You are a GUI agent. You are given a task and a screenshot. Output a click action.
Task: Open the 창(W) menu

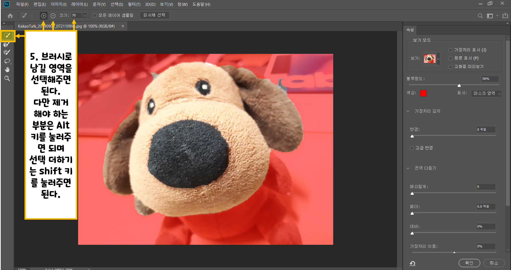pos(183,4)
